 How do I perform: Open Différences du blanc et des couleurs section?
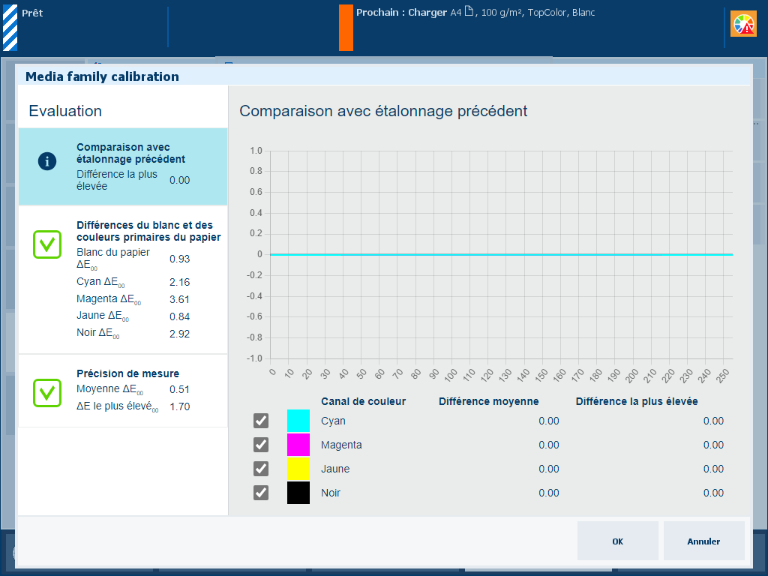[x=124, y=280]
